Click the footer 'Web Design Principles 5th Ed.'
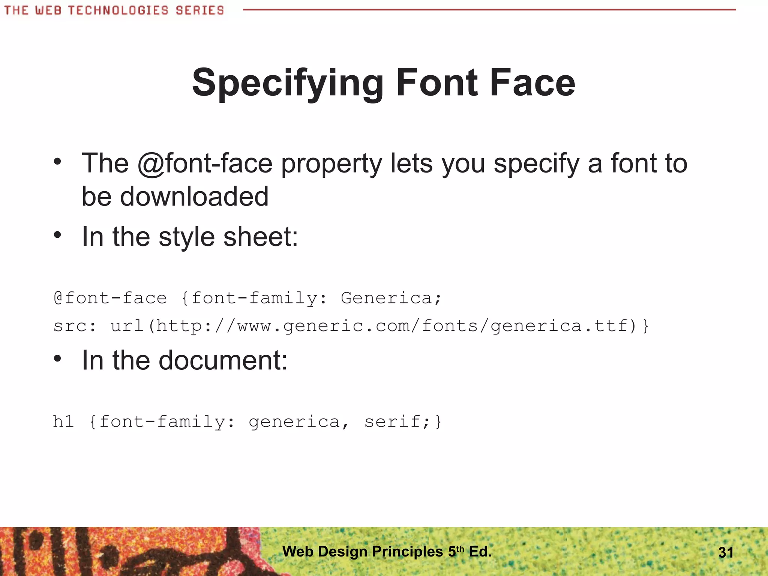This screenshot has width=768, height=576. click(387, 551)
